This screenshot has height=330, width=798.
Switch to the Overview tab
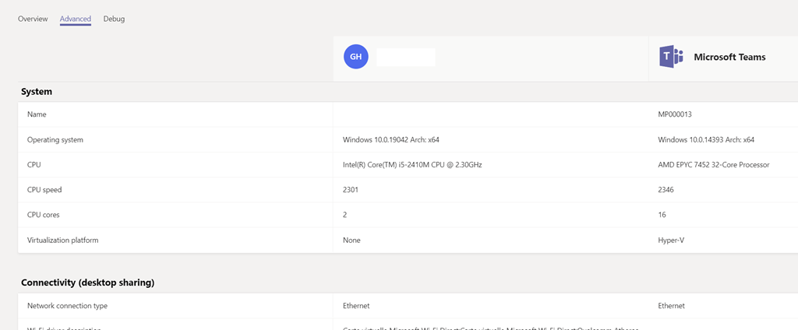(x=33, y=19)
